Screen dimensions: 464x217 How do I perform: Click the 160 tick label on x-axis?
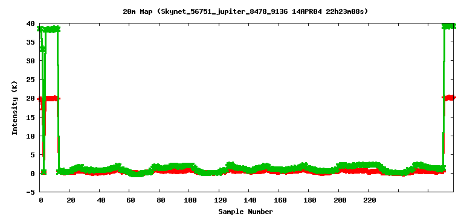click(x=280, y=200)
